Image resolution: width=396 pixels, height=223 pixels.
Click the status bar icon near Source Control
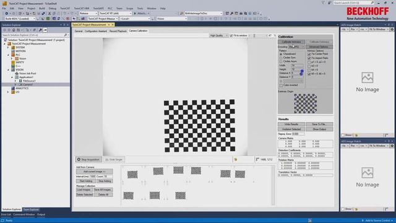(x=310, y=221)
